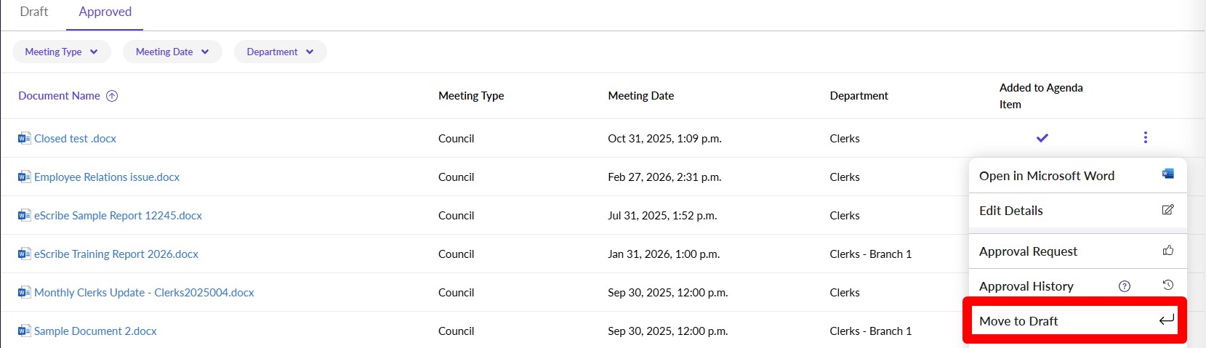Click the Word icon beside Closed test
The height and width of the screenshot is (348, 1206).
(x=25, y=138)
